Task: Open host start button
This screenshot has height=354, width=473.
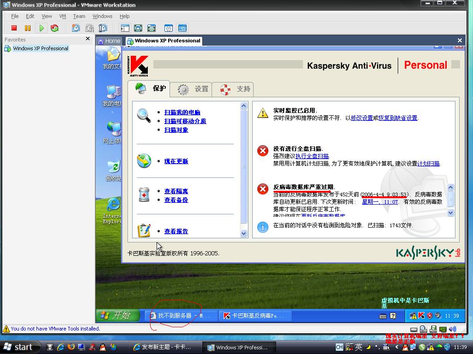Action: tap(20, 347)
